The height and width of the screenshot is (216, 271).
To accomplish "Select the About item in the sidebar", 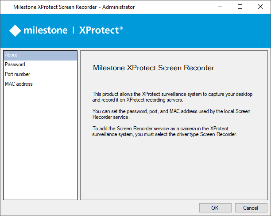I will coord(12,55).
